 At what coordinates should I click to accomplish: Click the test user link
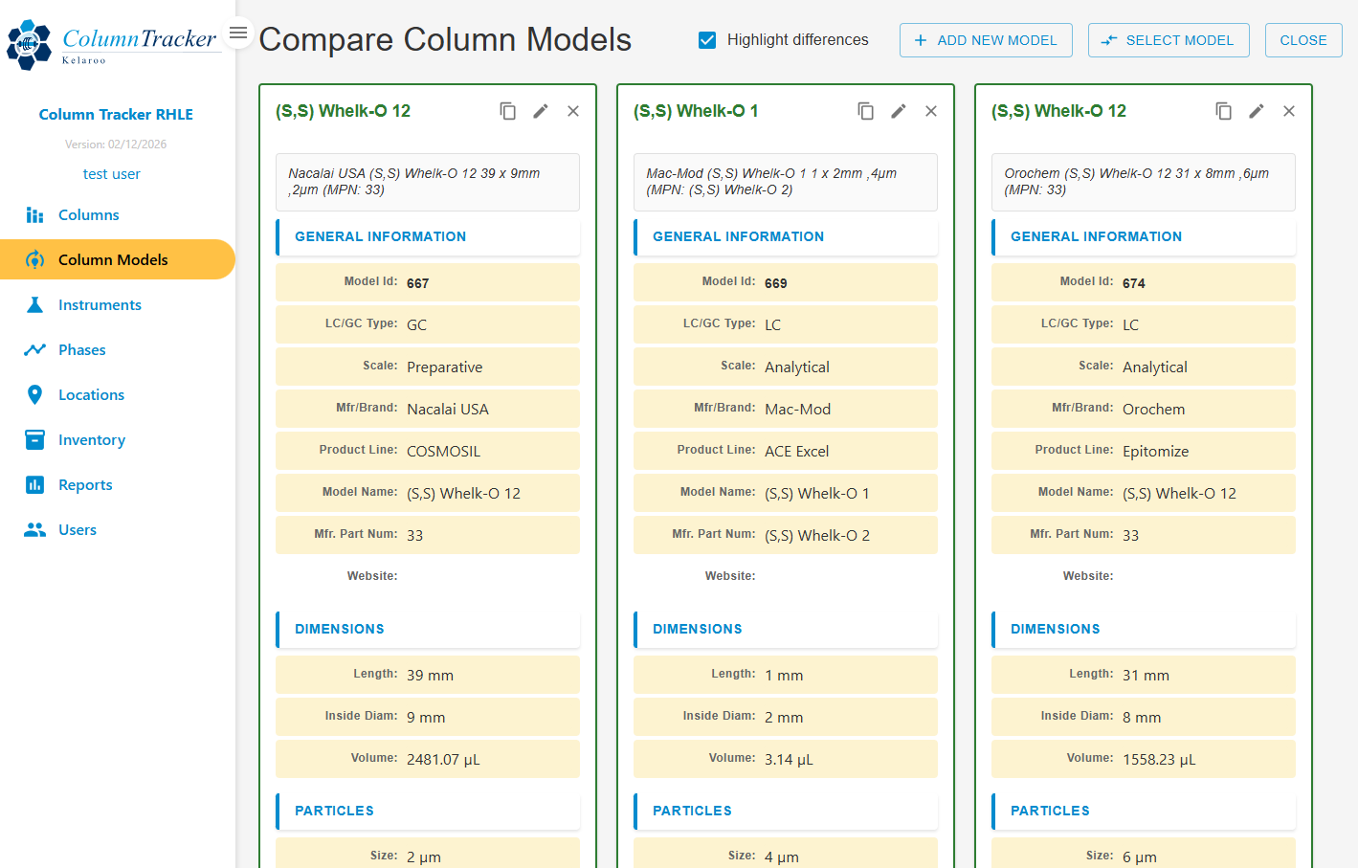(x=111, y=174)
